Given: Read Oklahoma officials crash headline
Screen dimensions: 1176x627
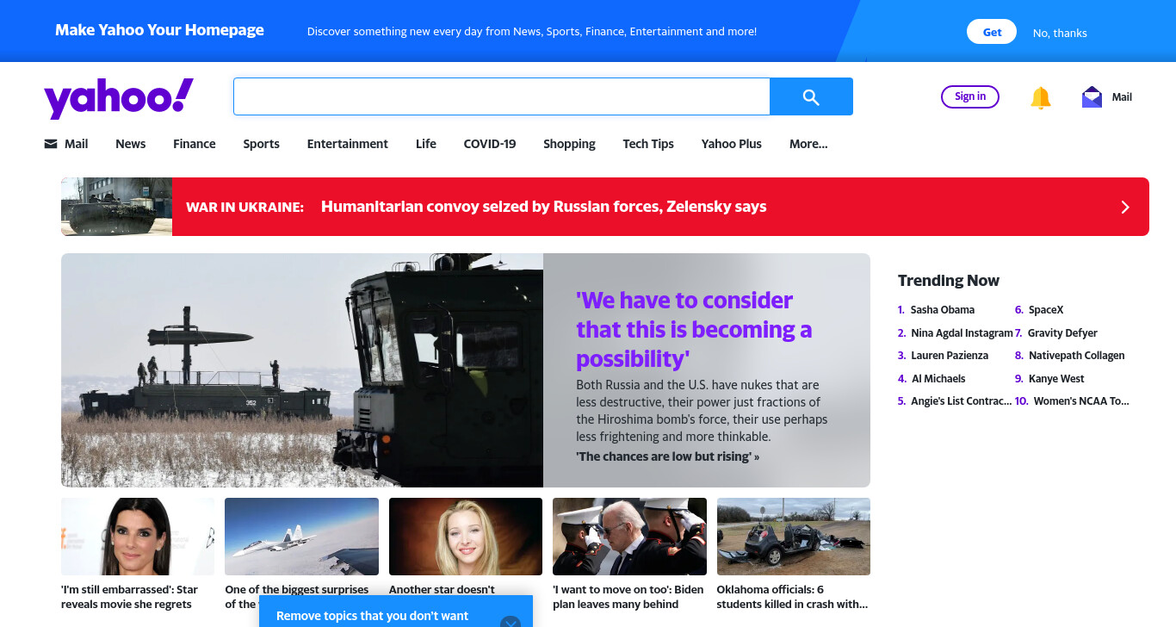Looking at the screenshot, I should tap(793, 597).
